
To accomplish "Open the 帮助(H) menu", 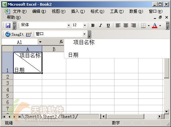I will point(14,17).
